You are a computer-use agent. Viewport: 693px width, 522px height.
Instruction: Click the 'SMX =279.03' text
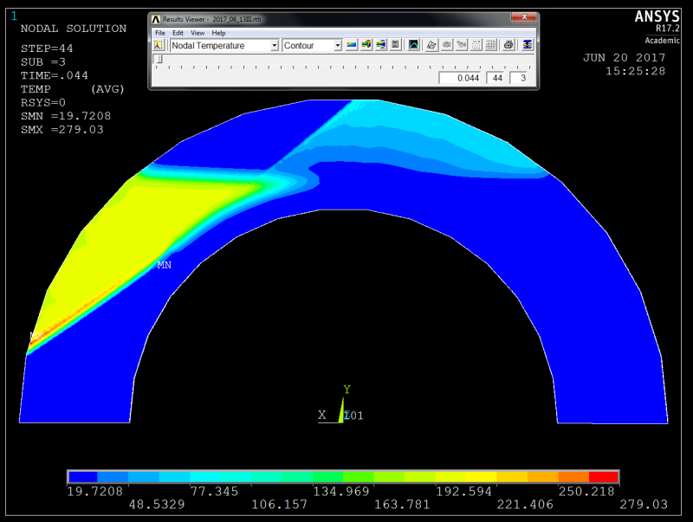pyautogui.click(x=62, y=130)
